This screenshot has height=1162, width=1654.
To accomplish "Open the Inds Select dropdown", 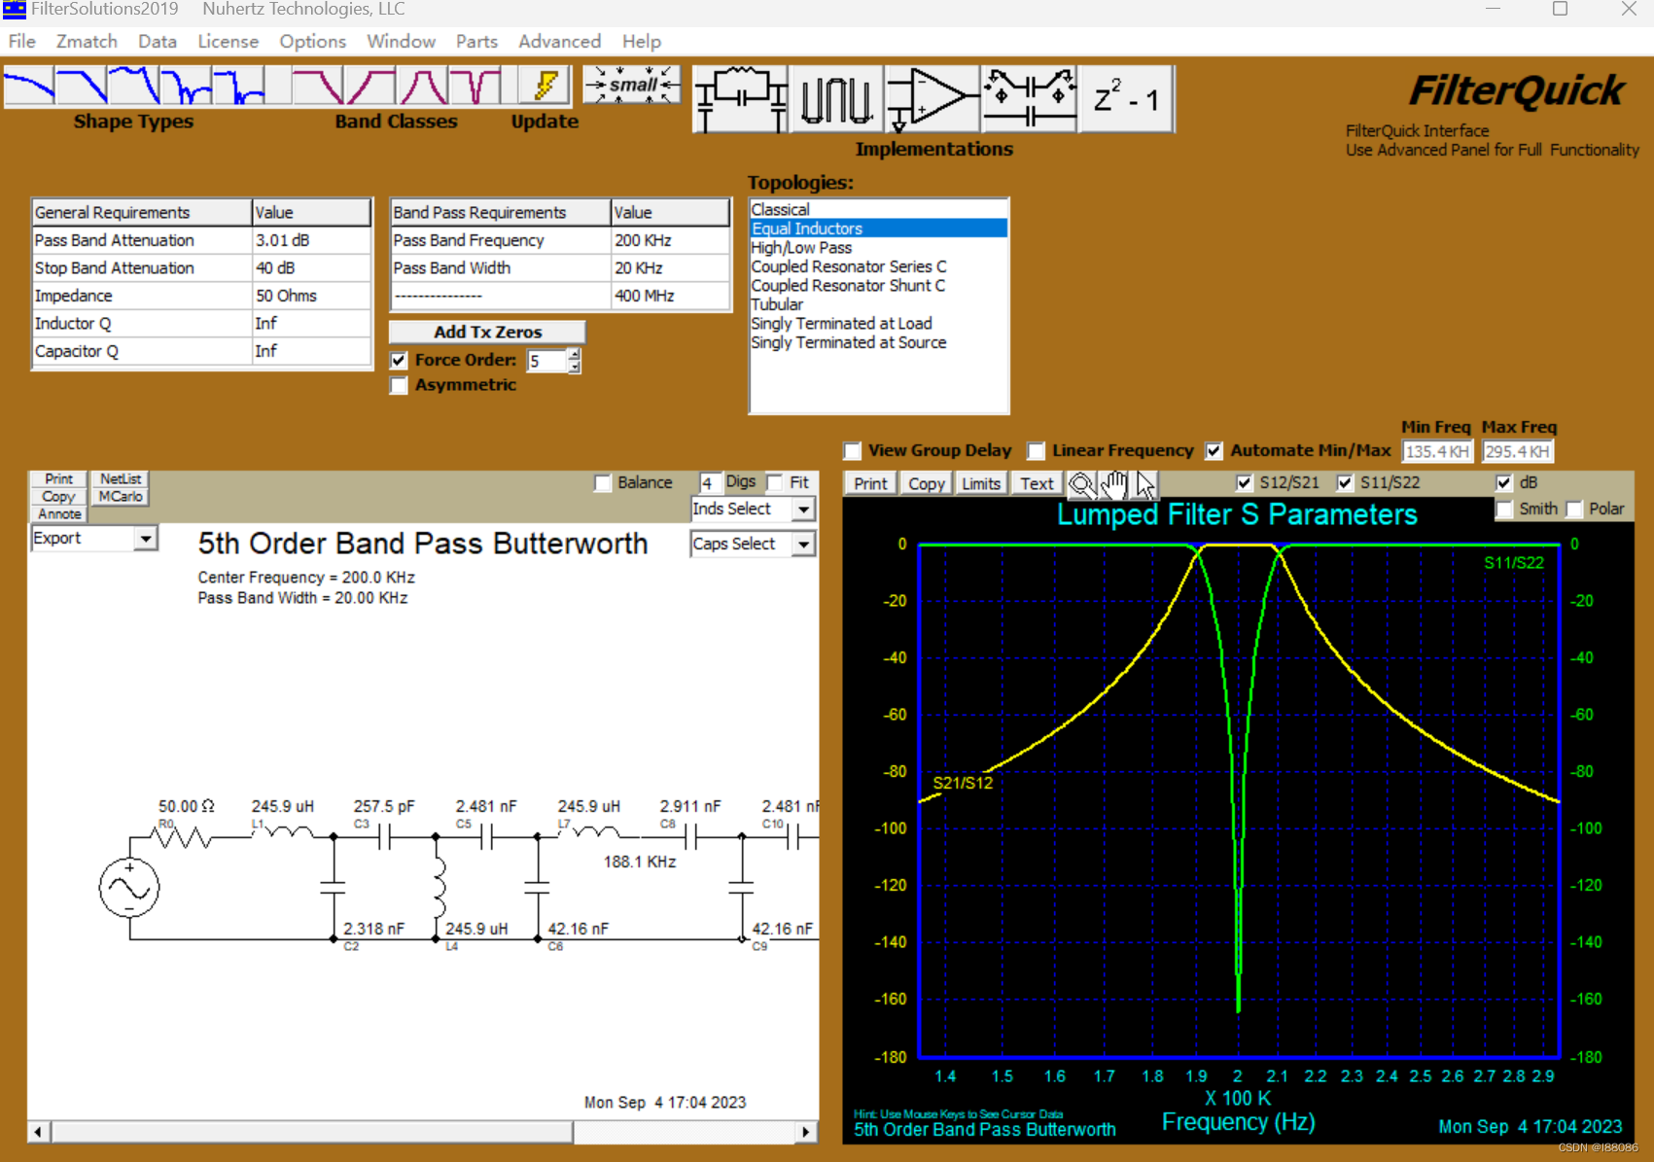I will point(803,510).
